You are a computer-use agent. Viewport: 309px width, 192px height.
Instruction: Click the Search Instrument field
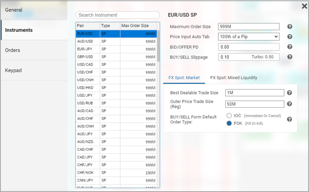tap(117, 15)
